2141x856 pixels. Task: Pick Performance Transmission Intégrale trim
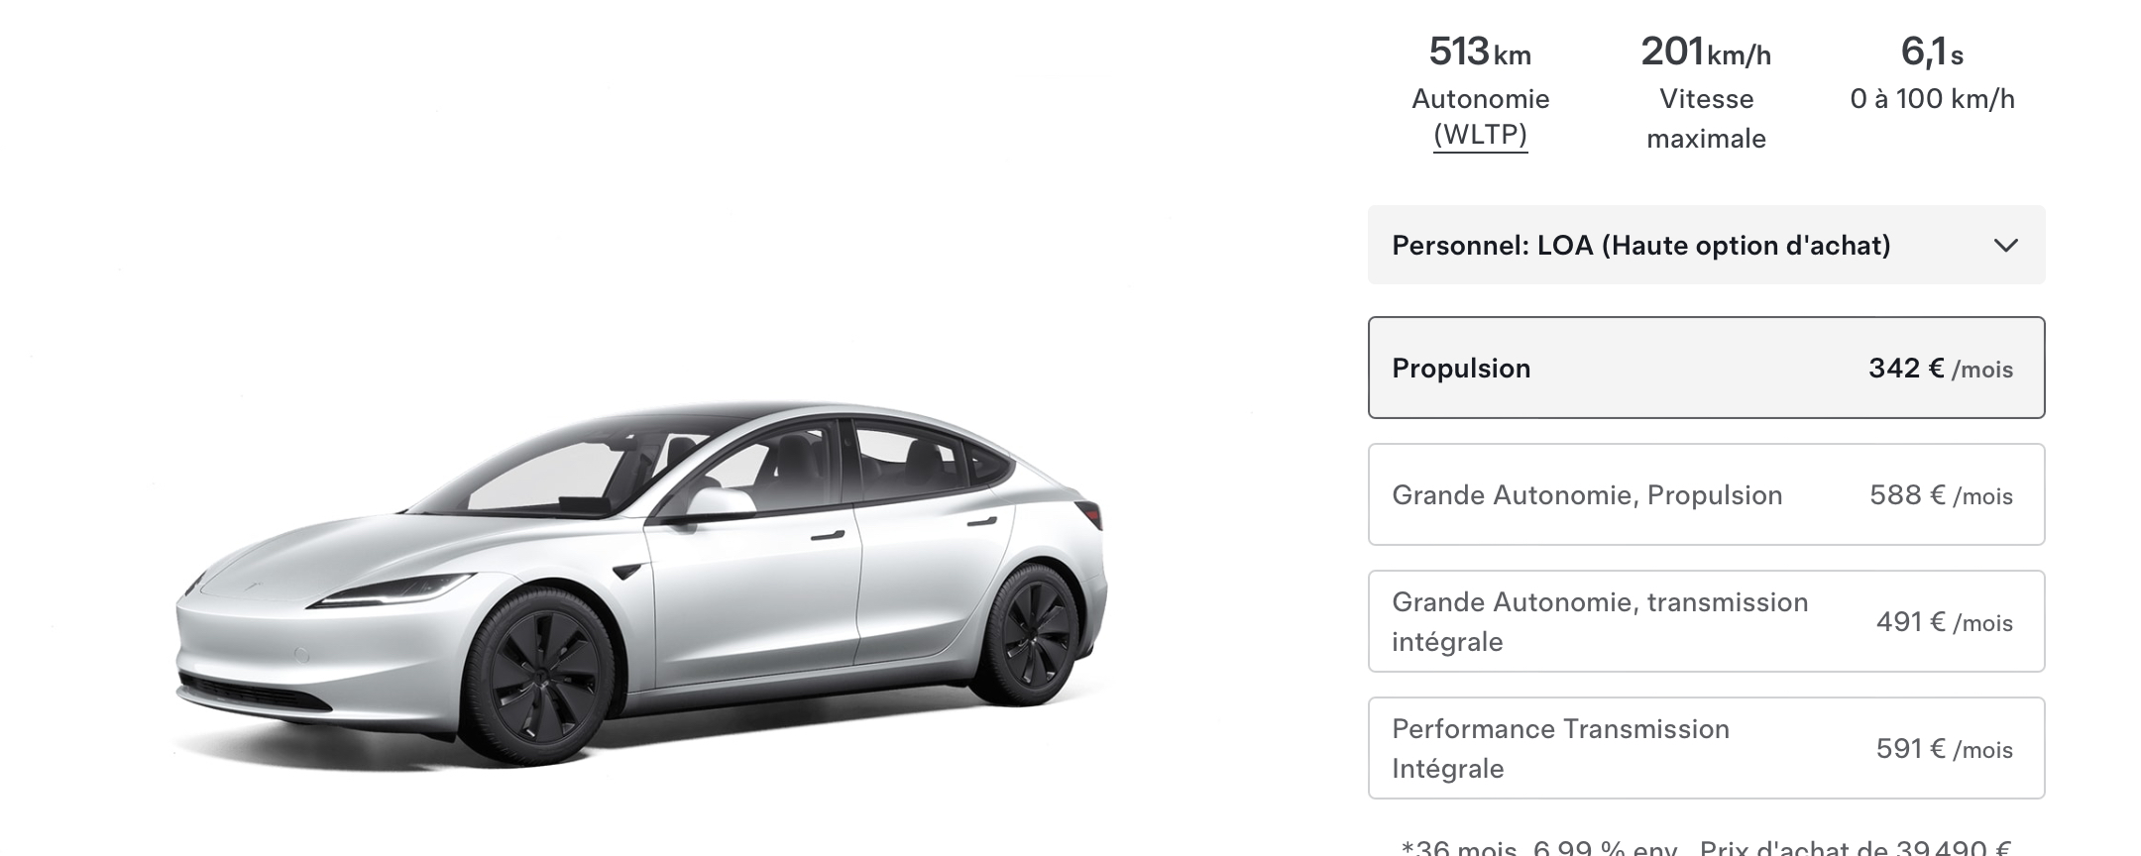tap(1706, 748)
